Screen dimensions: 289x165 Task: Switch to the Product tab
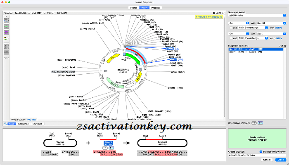[x=156, y=8]
